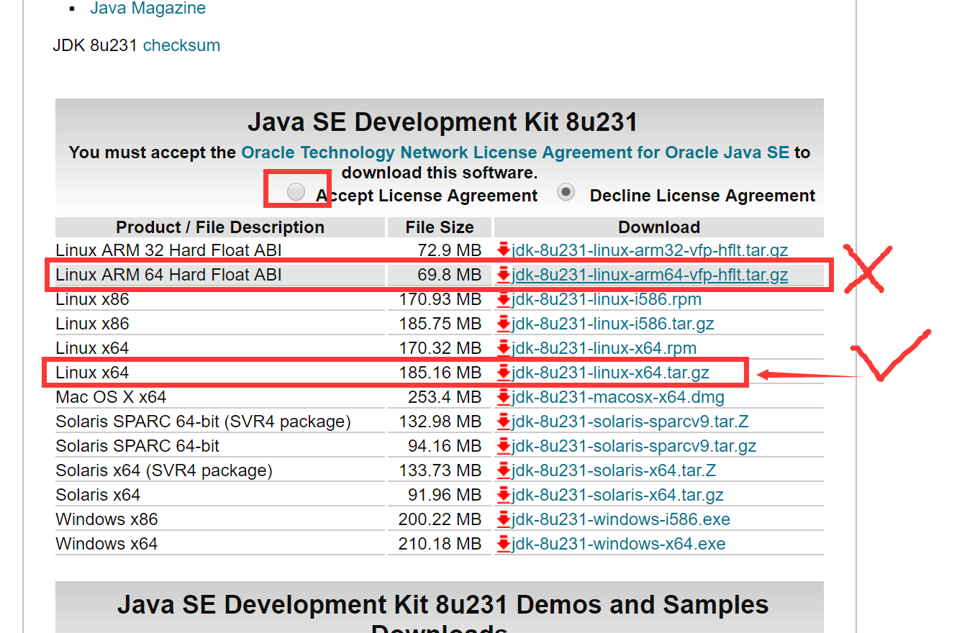Select the Accept License Agreement radio button
Image resolution: width=957 pixels, height=633 pixels.
coord(296,191)
